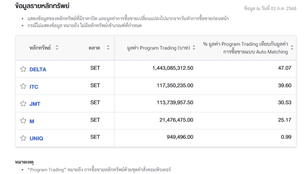The height and width of the screenshot is (174, 306).
Task: Click the ตลาด column header text
Action: (94, 48)
